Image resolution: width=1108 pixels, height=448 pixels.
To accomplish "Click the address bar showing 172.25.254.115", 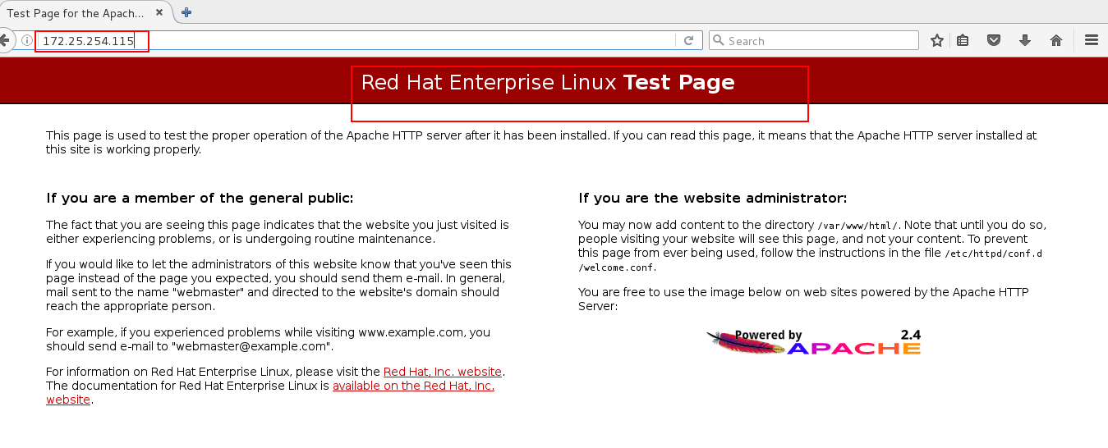I will 357,40.
